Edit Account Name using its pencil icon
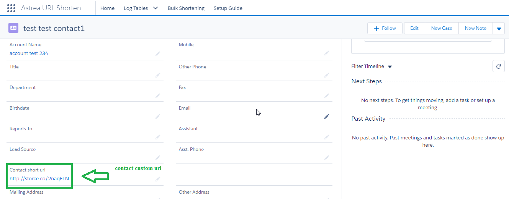509x199 pixels. coord(158,54)
